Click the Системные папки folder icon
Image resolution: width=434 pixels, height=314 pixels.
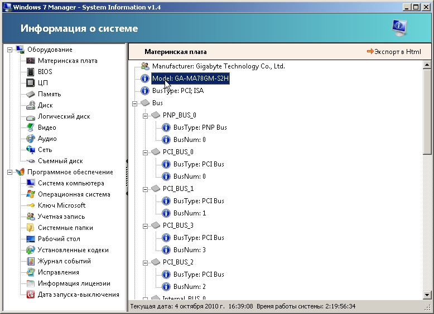pos(31,228)
